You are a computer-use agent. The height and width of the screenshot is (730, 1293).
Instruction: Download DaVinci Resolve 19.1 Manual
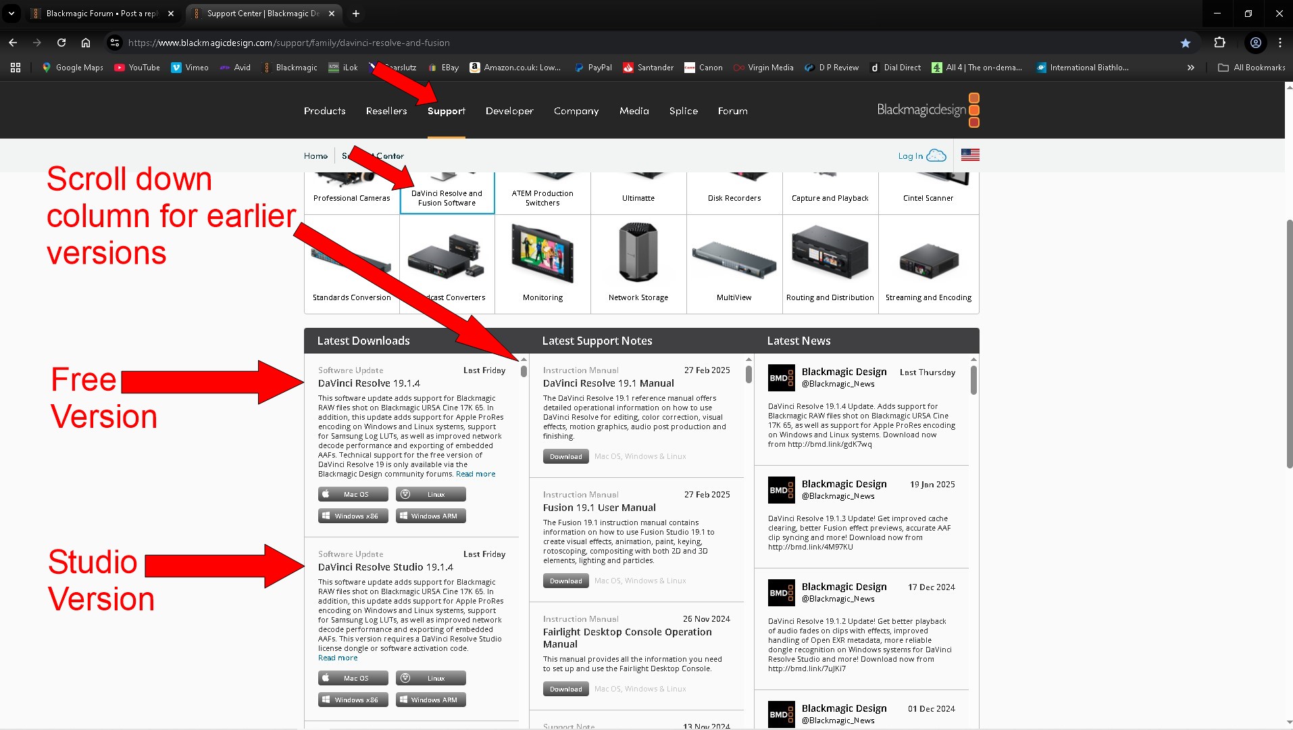pos(565,456)
